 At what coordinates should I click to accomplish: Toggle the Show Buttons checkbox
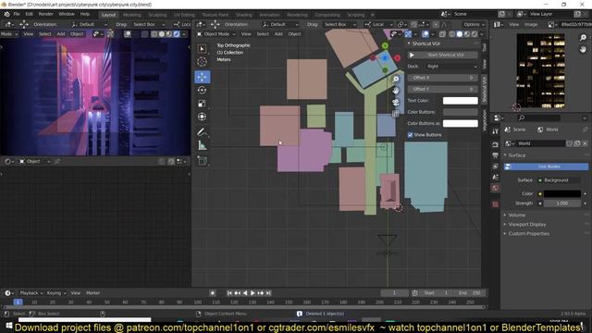tap(410, 135)
